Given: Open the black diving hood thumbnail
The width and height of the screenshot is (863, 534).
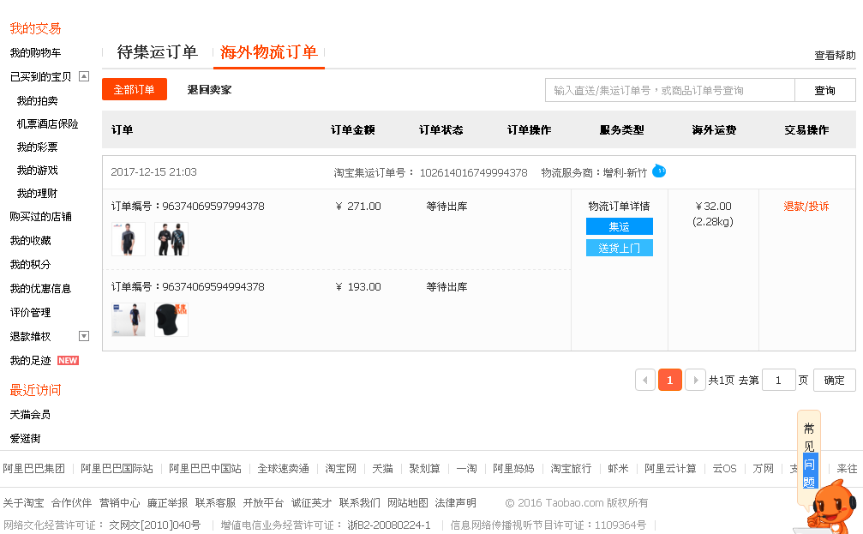Looking at the screenshot, I should tap(171, 320).
